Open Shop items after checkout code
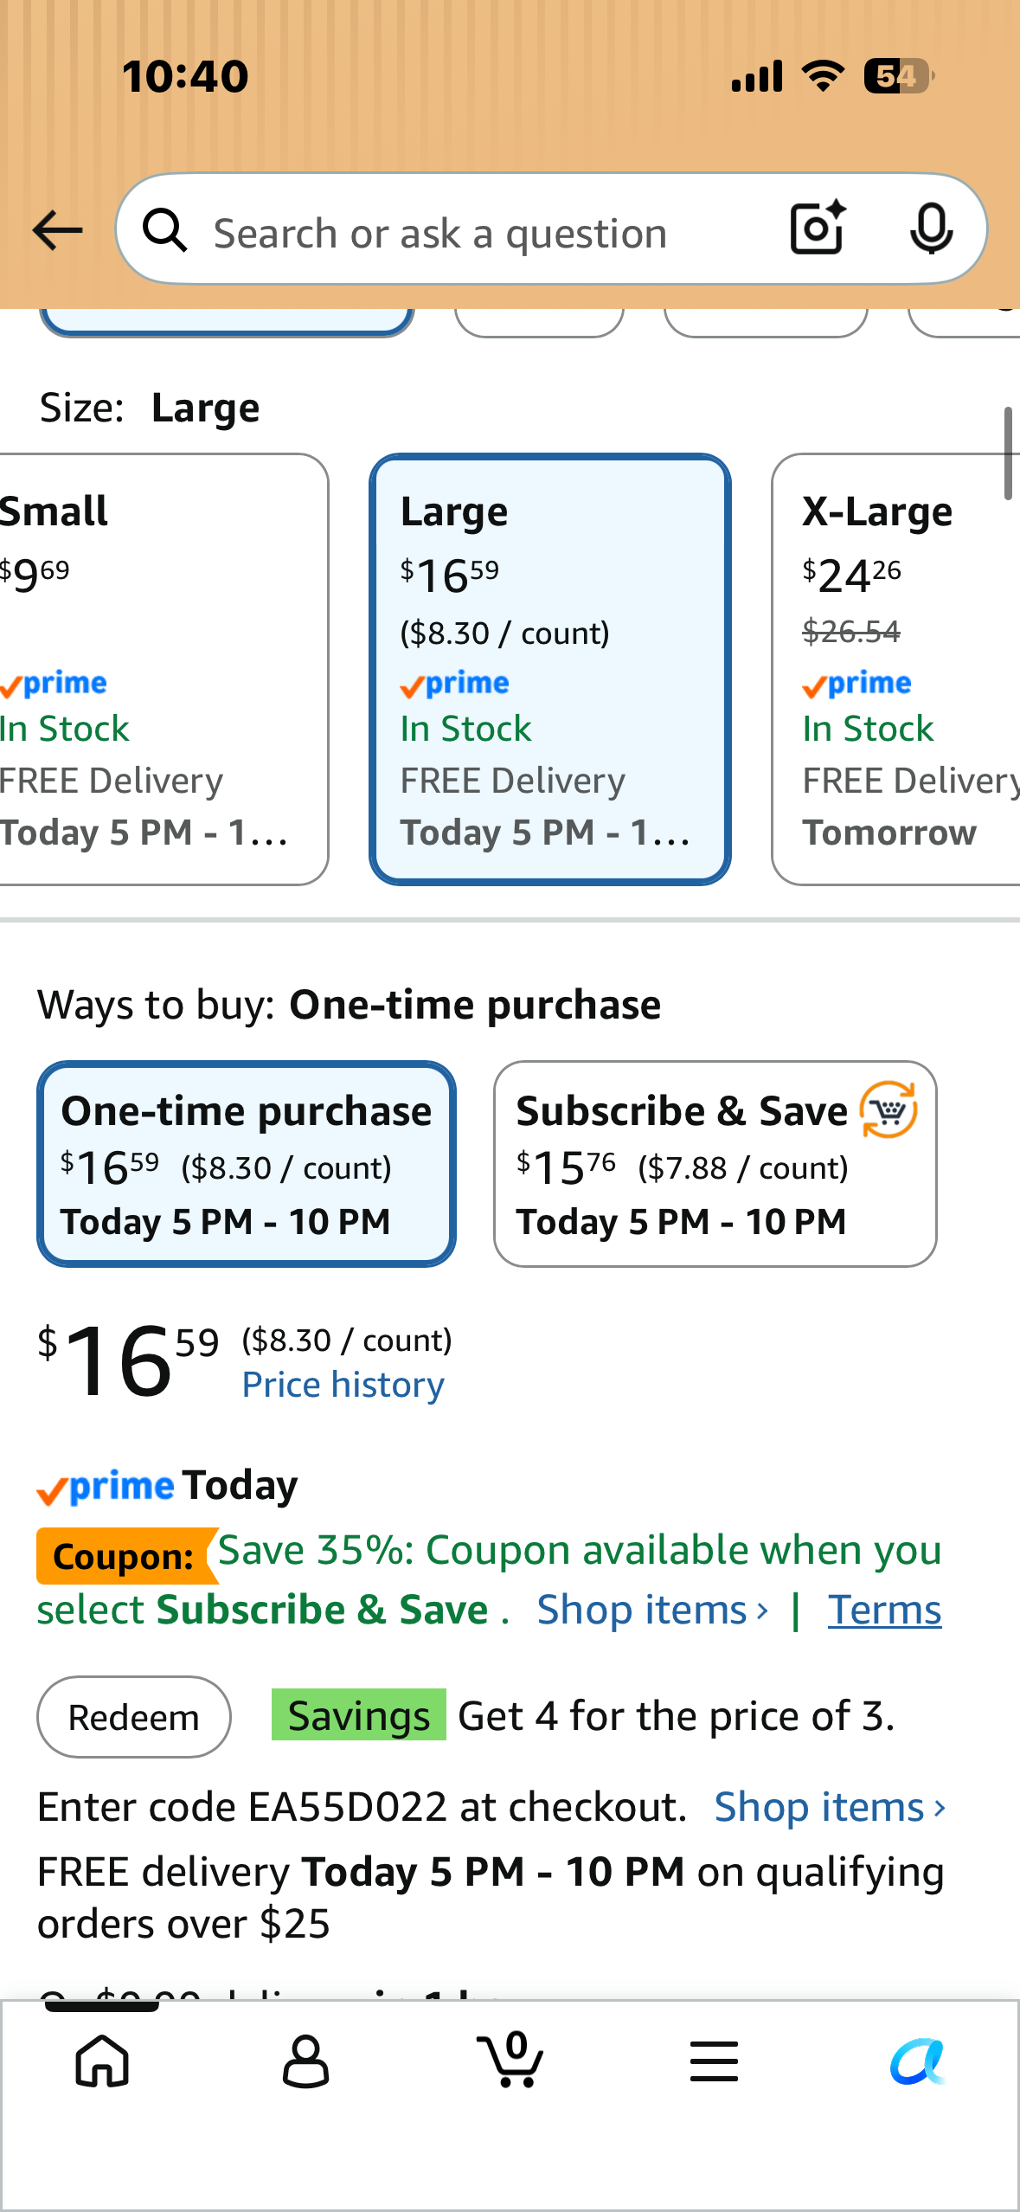The width and height of the screenshot is (1020, 2212). 831,1807
